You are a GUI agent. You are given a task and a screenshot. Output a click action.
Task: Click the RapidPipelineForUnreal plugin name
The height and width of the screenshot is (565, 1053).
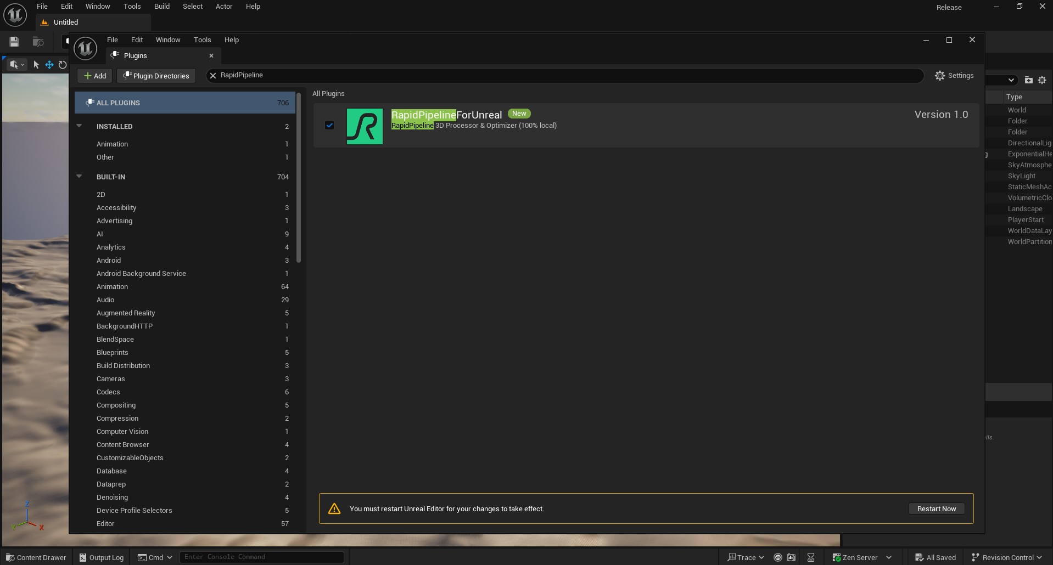[x=446, y=115]
